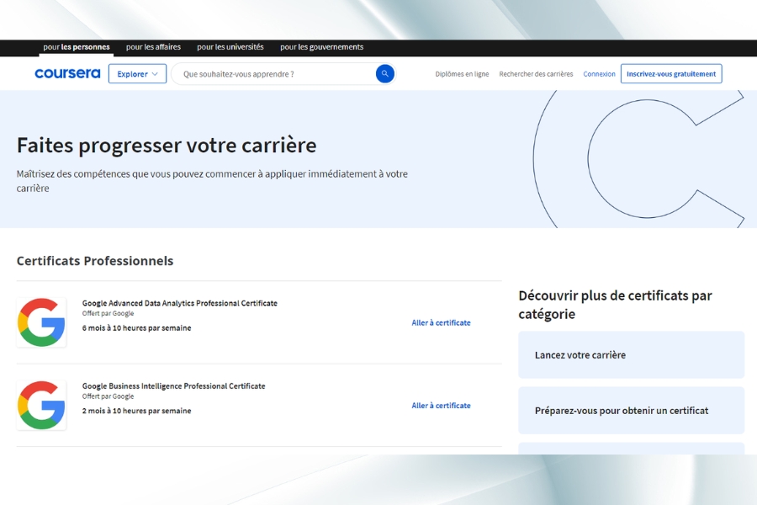Screen dimensions: 757x505
Task: Click 'Découvrir plus de certificats par catégorie' heading
Action: [615, 305]
